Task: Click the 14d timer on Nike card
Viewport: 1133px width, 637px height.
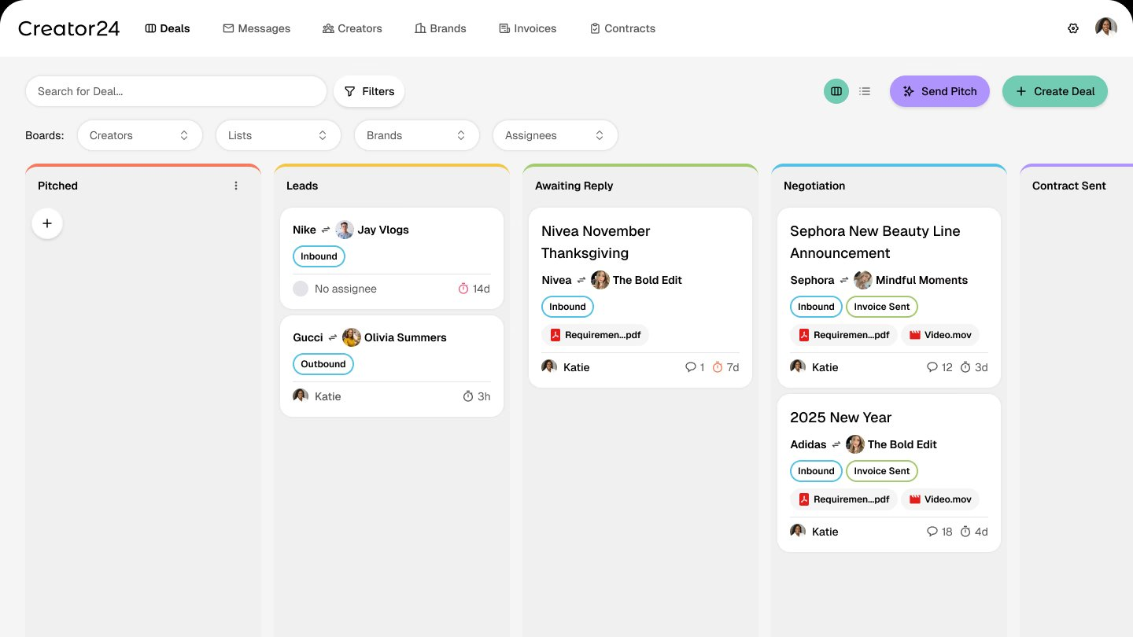Action: (x=474, y=289)
